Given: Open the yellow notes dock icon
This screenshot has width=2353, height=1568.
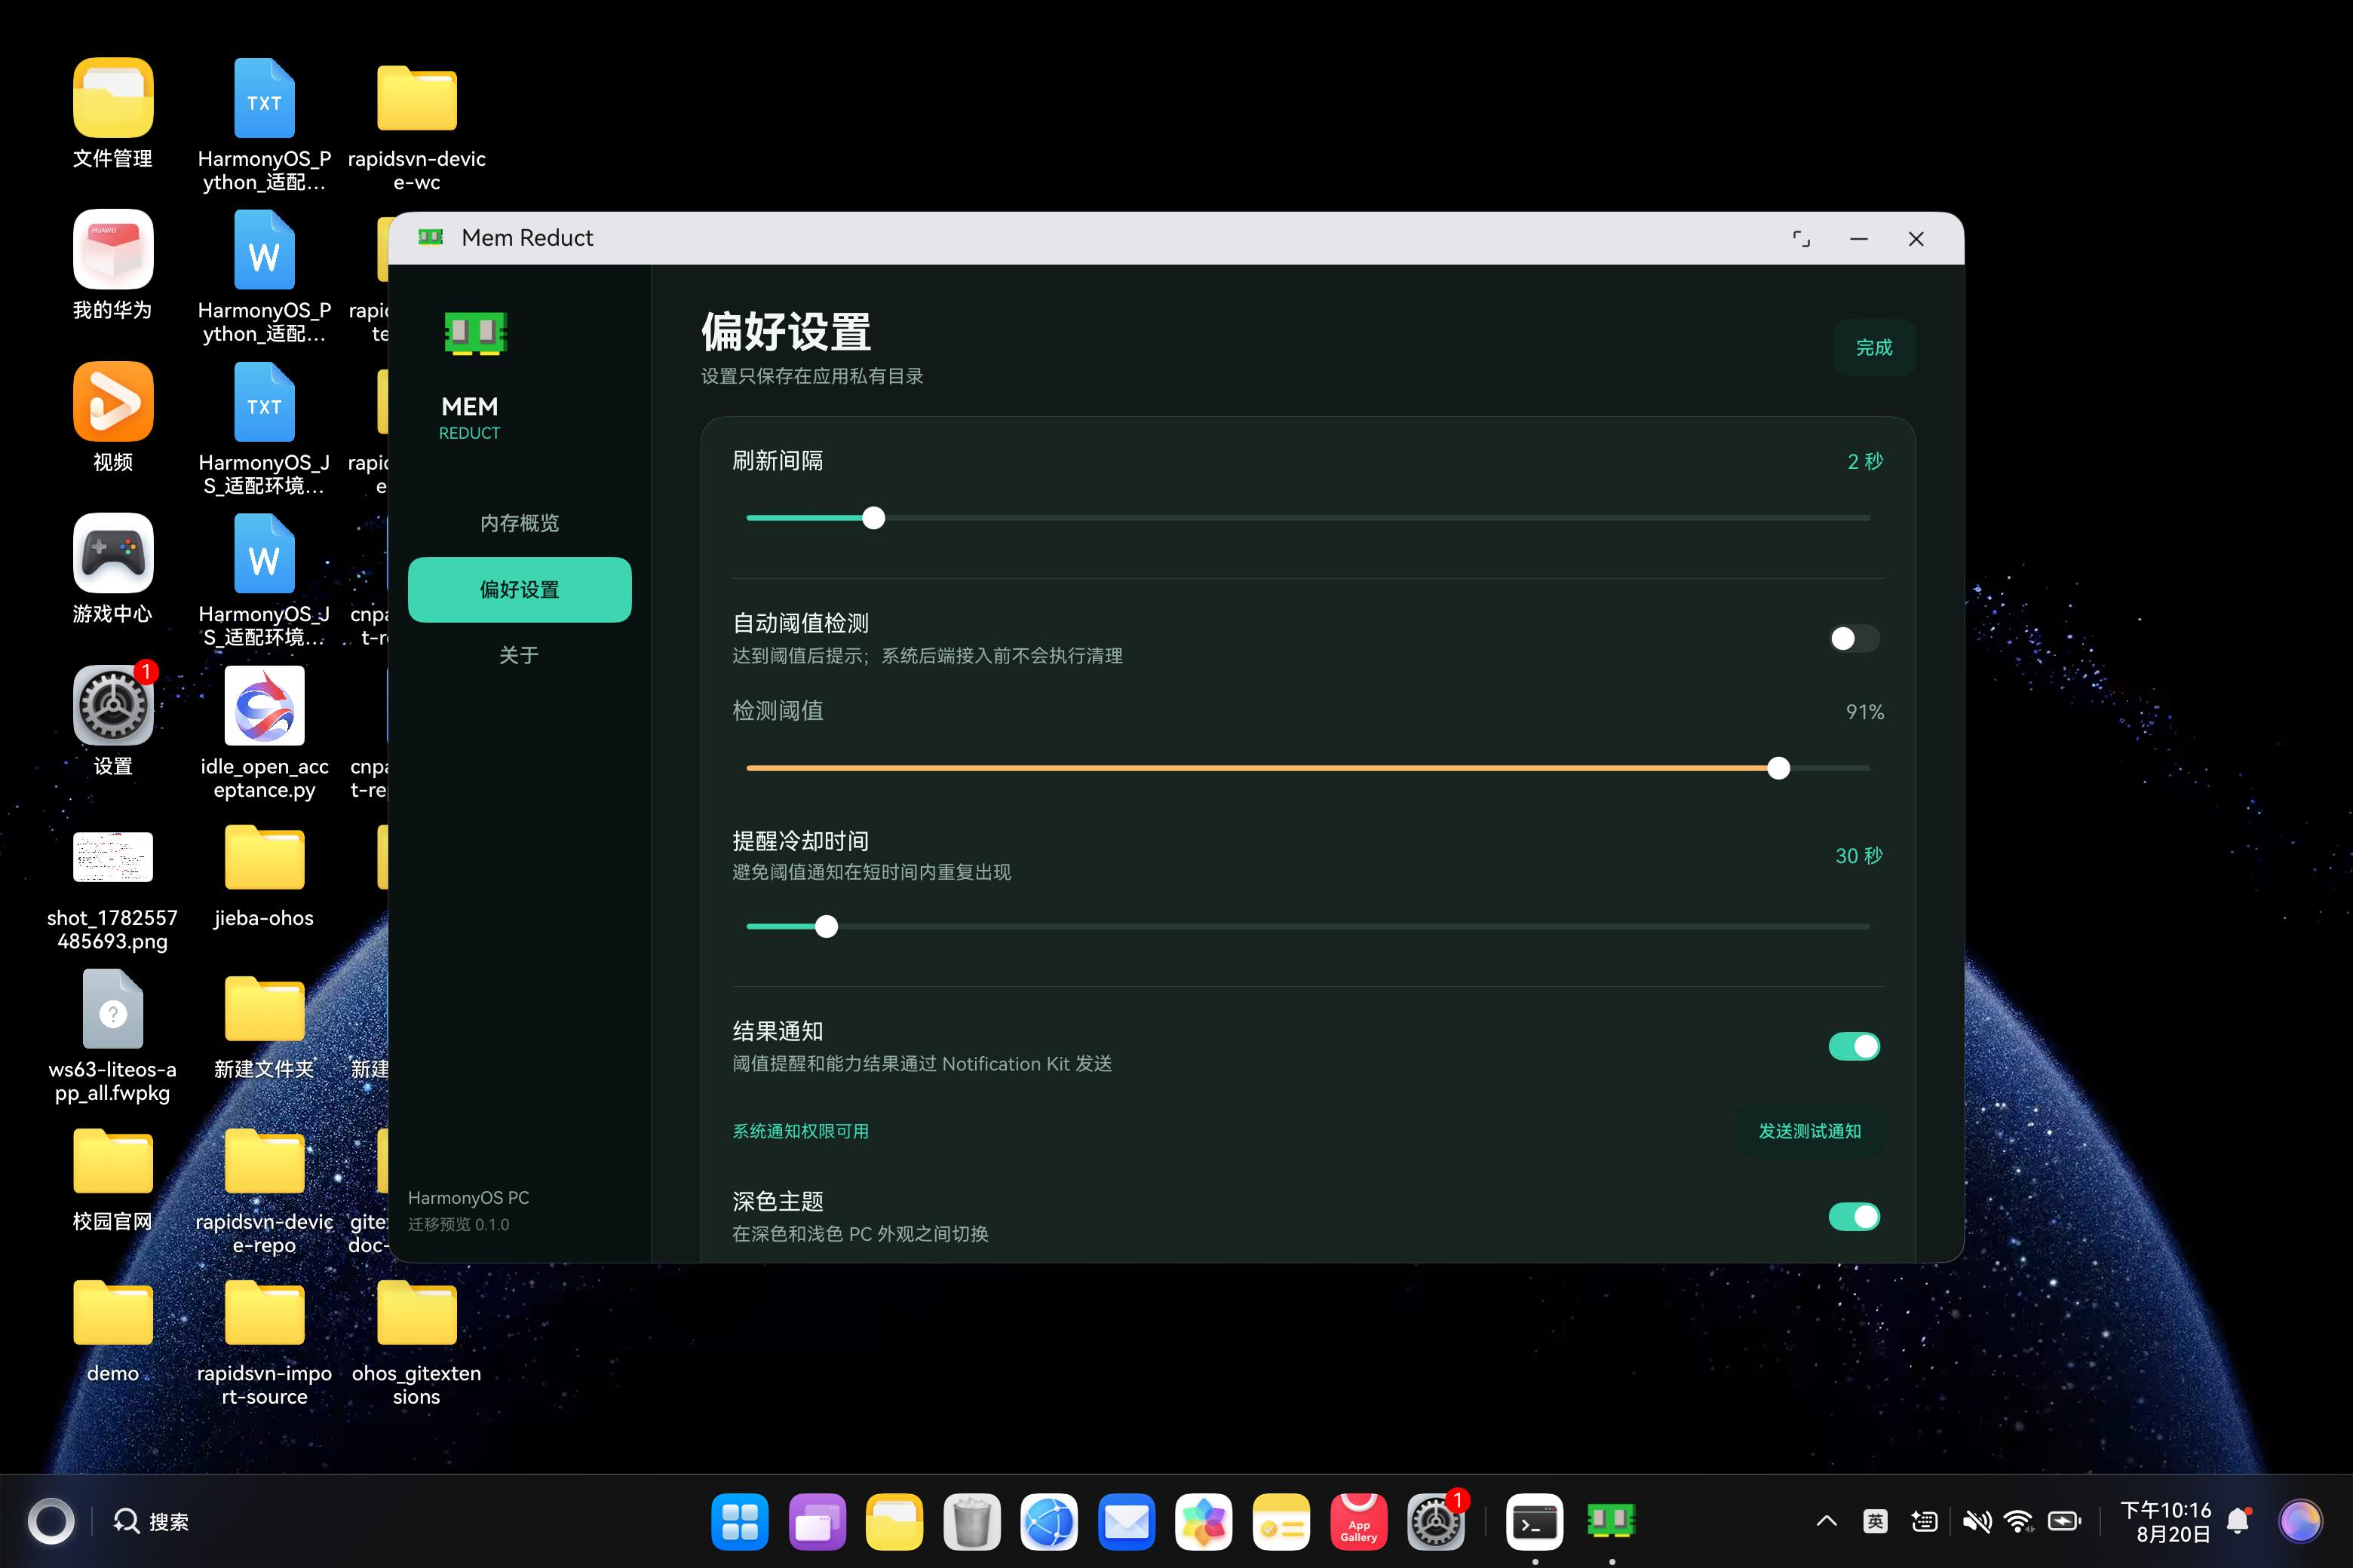Looking at the screenshot, I should [x=1281, y=1522].
